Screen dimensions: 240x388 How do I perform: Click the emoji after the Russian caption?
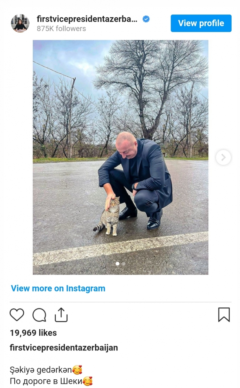click(88, 382)
